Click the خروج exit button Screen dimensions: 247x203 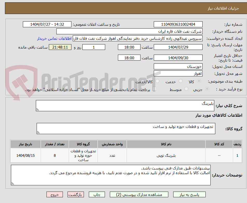[x=55, y=194]
